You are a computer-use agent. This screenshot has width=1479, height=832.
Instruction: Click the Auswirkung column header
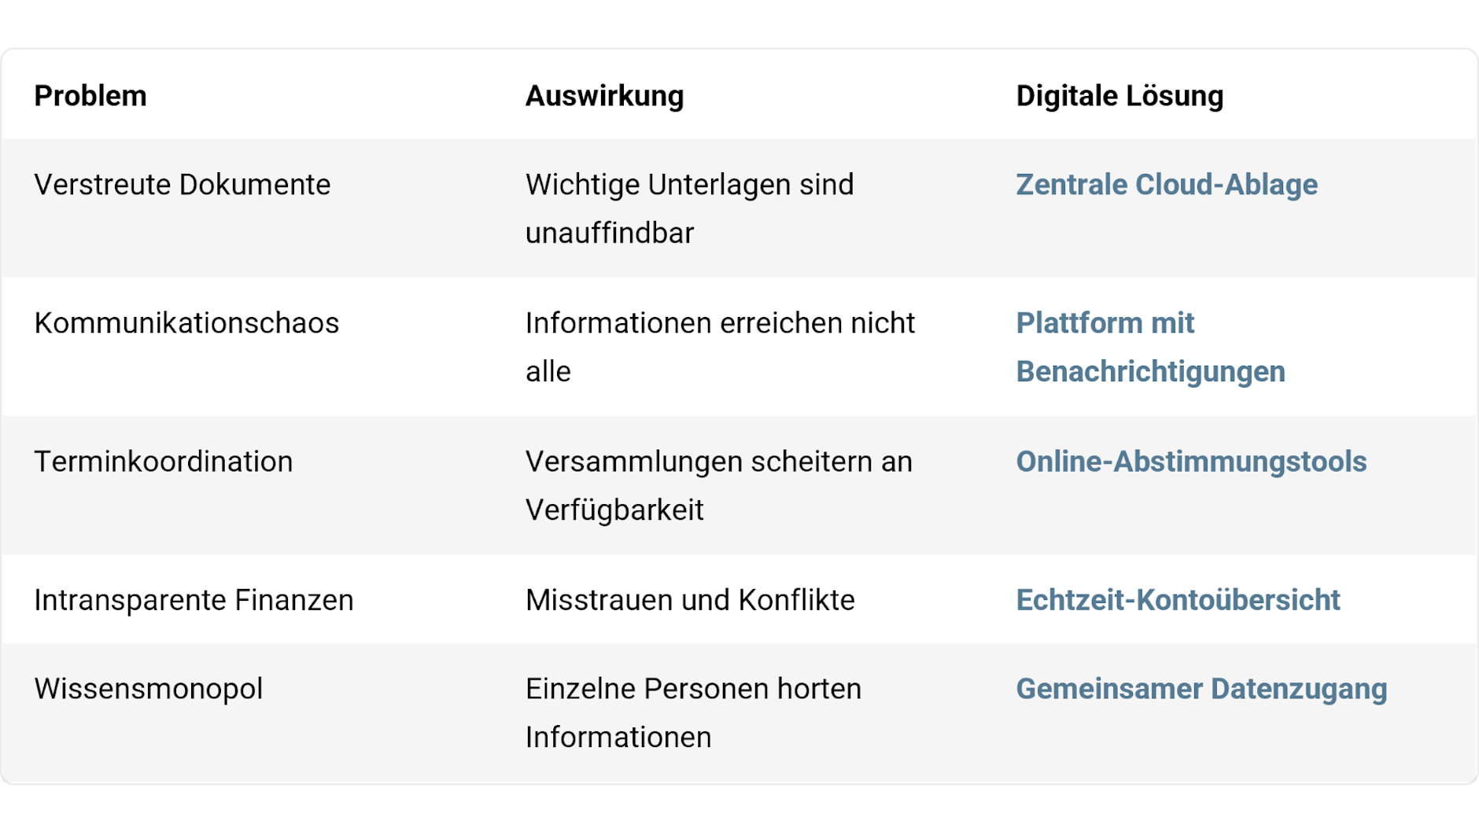point(604,96)
